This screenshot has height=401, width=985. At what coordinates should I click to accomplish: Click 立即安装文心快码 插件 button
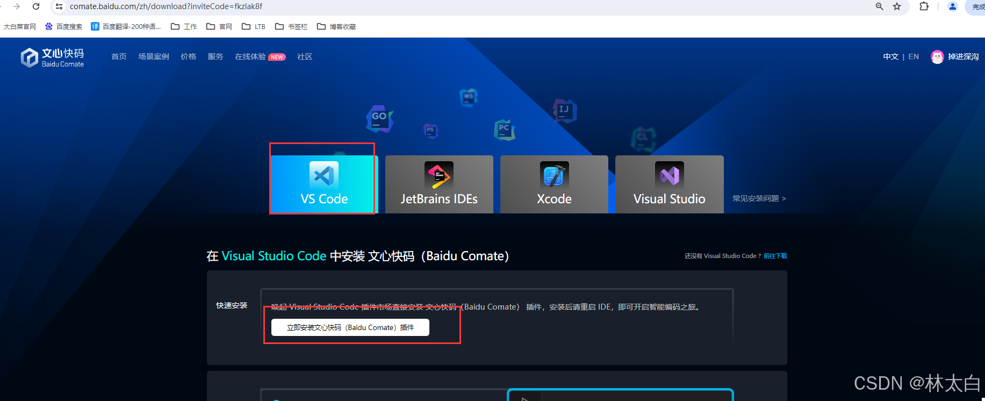pos(350,327)
